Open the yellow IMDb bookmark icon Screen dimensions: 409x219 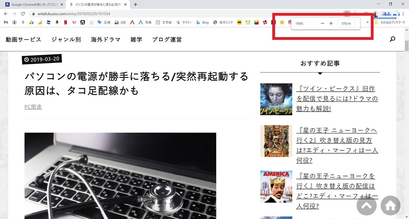[x=240, y=22]
